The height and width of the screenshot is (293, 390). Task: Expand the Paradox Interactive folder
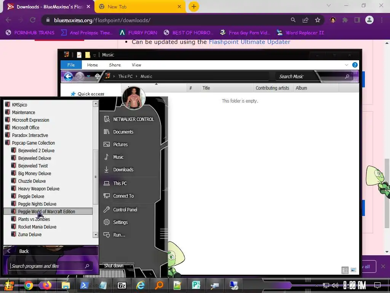point(30,135)
